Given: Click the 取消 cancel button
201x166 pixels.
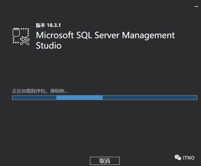Looking at the screenshot, I should [105, 161].
